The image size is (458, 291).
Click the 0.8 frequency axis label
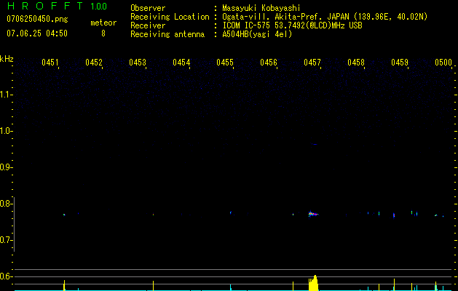(x=5, y=204)
